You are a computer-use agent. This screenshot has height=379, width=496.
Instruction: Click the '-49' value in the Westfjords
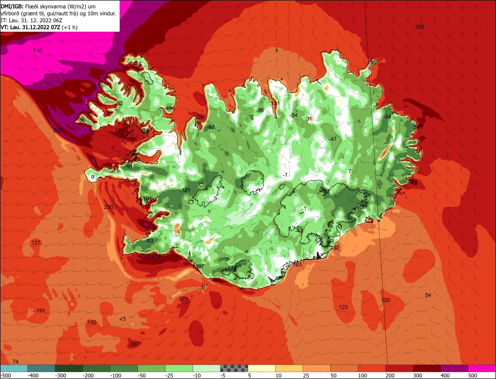pos(169,109)
